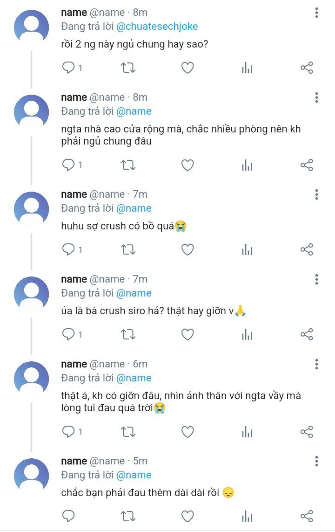
Task: Retweet the "ngta nhà cao cửa rộng" tweet
Action: [128, 165]
